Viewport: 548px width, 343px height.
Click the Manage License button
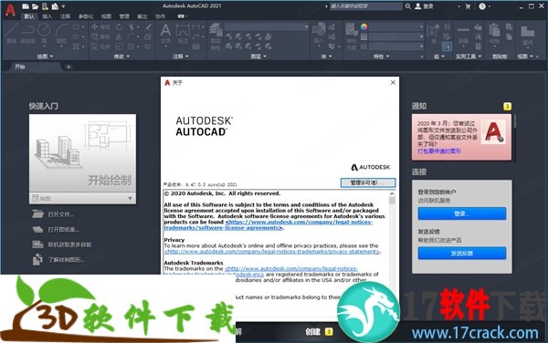click(x=368, y=182)
